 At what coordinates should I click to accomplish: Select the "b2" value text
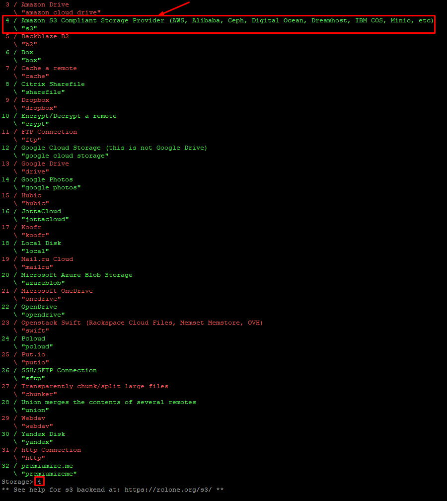[29, 44]
